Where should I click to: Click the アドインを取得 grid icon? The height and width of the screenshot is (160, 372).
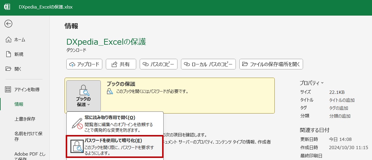(8, 89)
